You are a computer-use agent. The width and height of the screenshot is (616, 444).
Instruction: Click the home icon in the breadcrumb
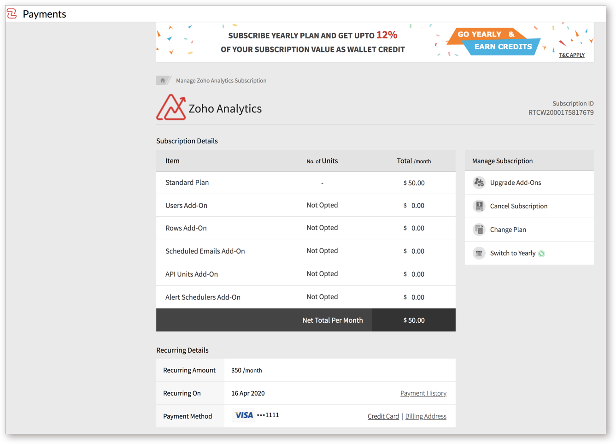click(x=164, y=80)
